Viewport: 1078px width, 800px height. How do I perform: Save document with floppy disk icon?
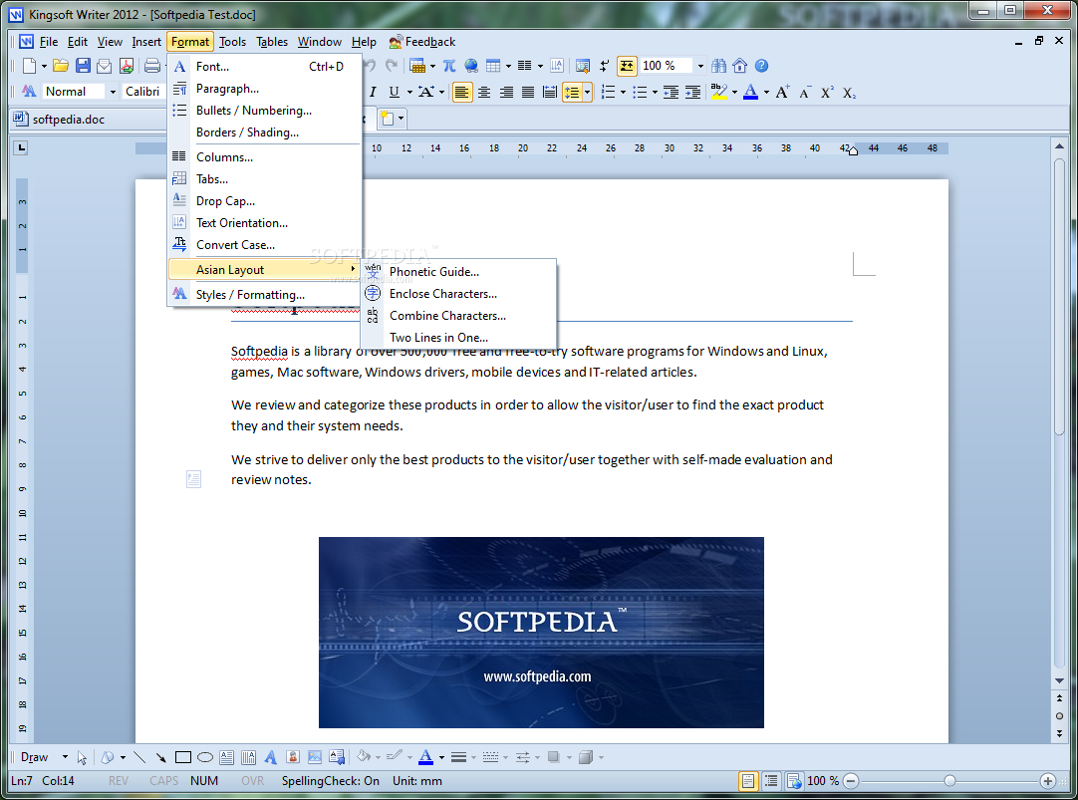tap(83, 66)
